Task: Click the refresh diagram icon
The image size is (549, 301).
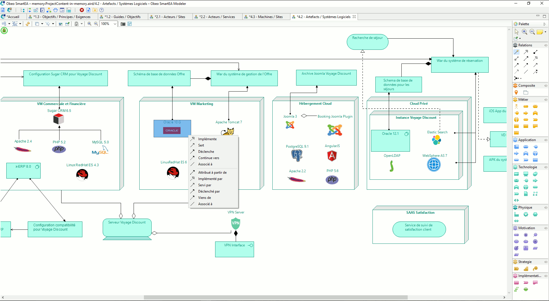Action: pyautogui.click(x=28, y=24)
